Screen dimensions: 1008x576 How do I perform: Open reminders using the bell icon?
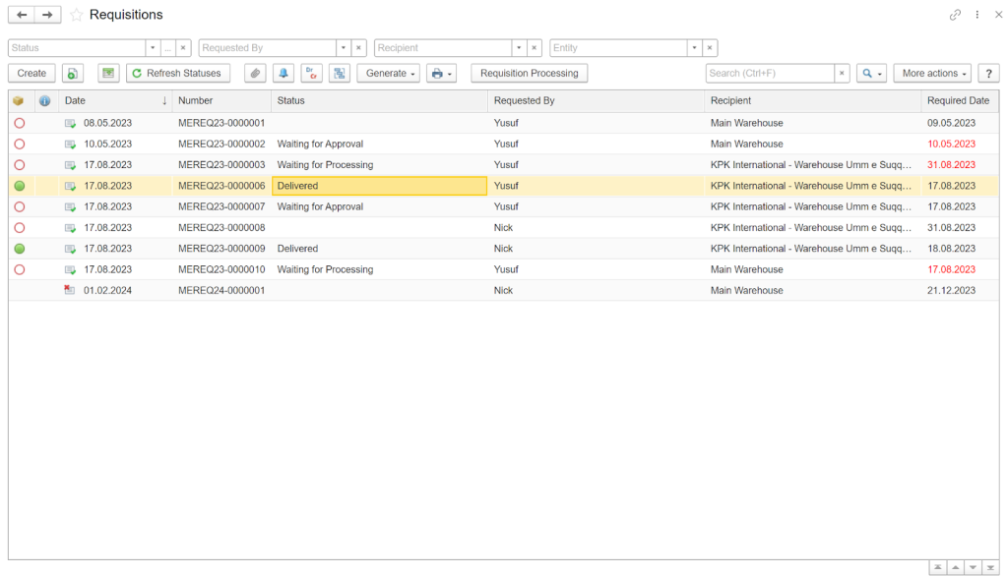click(x=283, y=73)
